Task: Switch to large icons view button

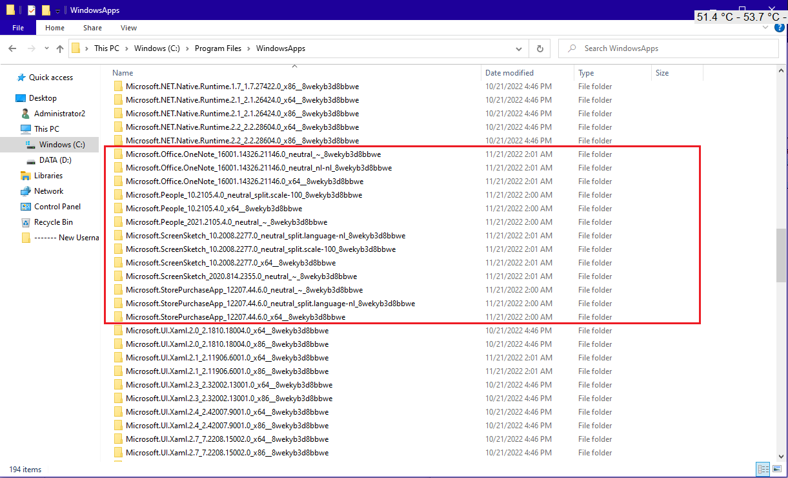Action: pos(777,470)
